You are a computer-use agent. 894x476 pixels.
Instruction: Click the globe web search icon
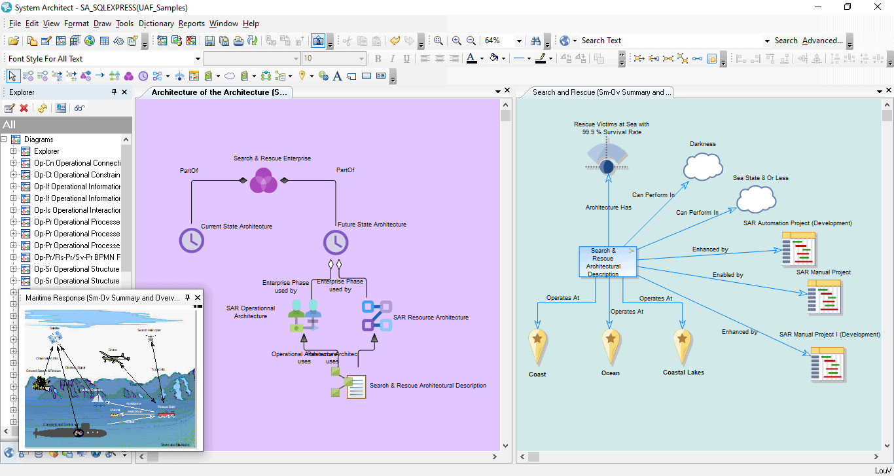pos(565,41)
